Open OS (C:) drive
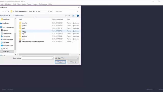The height and width of the screenshot is (92, 163). pyautogui.click(x=6, y=48)
